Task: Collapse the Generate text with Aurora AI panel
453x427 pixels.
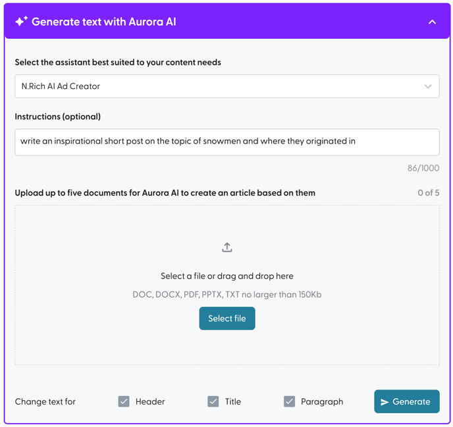Action: (x=432, y=22)
